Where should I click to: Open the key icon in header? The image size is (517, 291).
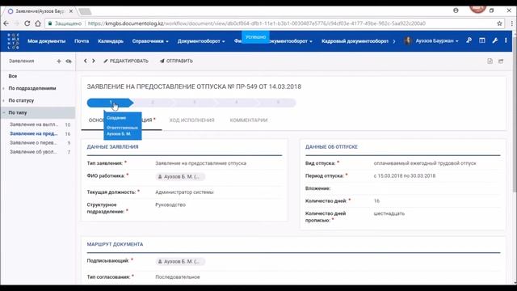coord(469,40)
